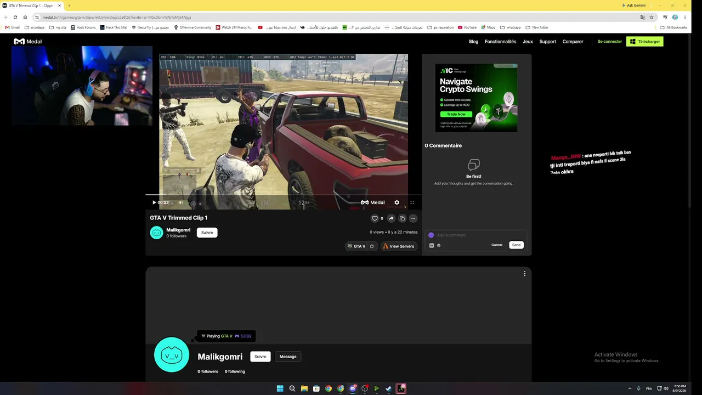The image size is (702, 395).
Task: Mute the clip's volume
Action: 180,202
